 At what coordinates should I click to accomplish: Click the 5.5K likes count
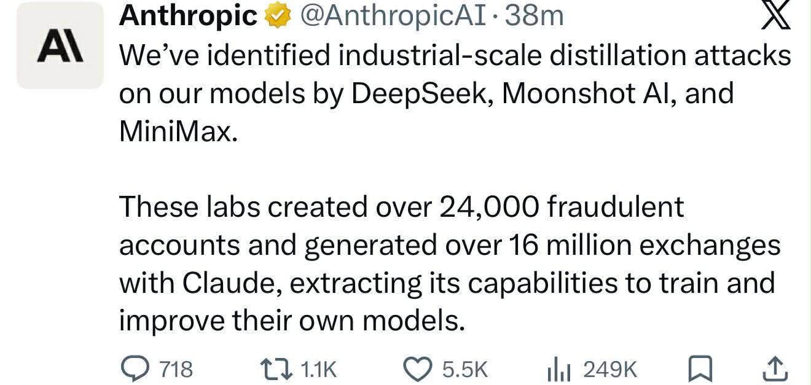pyautogui.click(x=464, y=369)
